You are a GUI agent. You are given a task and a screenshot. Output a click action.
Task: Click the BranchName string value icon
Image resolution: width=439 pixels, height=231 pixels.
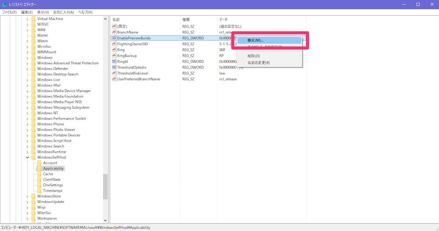coord(114,32)
